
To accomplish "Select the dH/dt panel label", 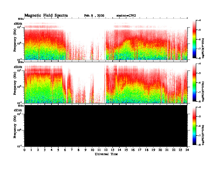I will [x=18, y=24].
